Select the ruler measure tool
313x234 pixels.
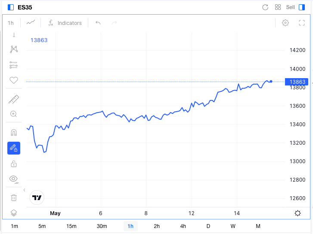click(14, 99)
